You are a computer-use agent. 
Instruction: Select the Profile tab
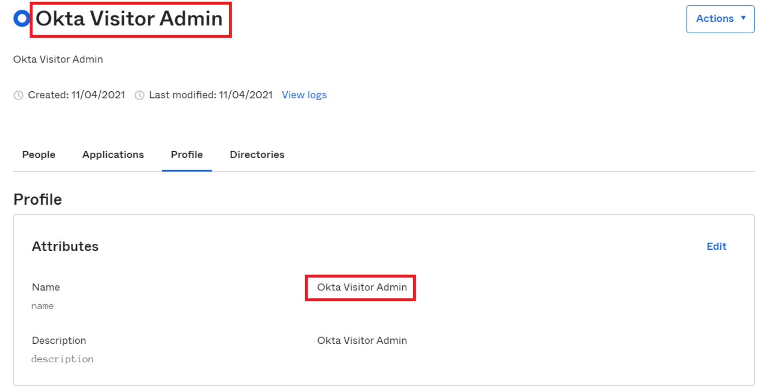187,155
